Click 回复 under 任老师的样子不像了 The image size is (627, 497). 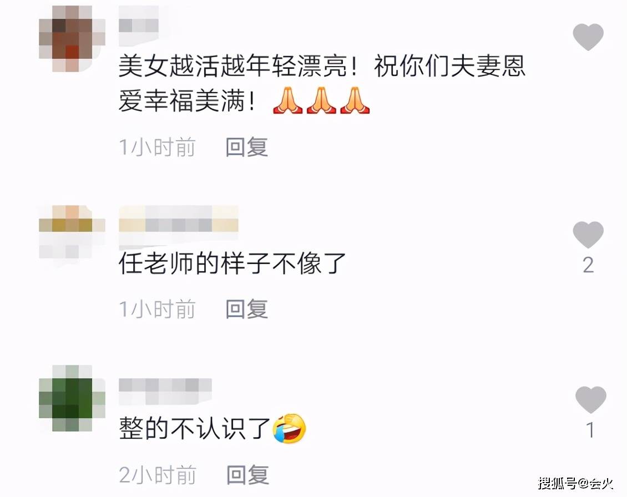pos(247,308)
